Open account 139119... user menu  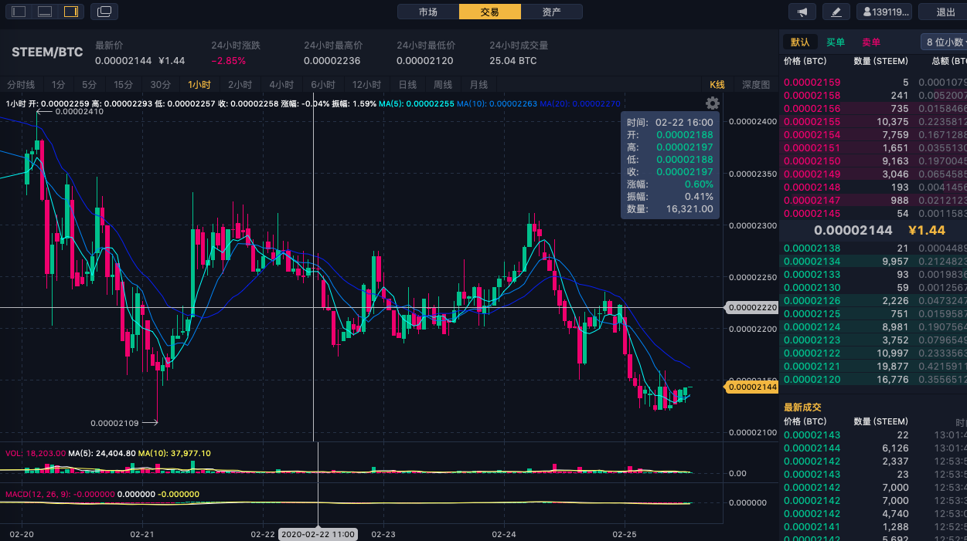pyautogui.click(x=884, y=12)
